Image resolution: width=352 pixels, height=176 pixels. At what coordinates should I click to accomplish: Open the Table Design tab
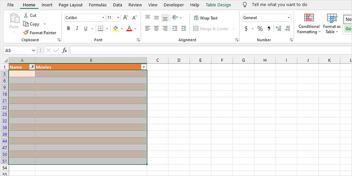point(218,5)
